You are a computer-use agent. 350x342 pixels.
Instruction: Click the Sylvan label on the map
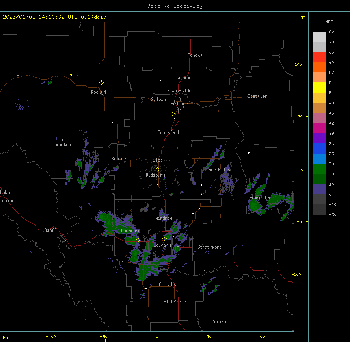pos(158,100)
